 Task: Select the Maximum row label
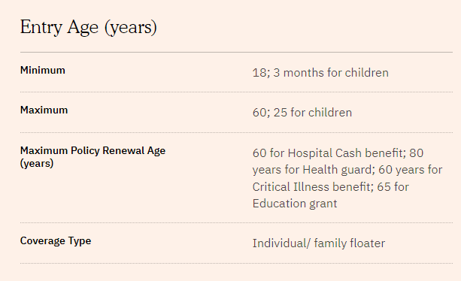(x=44, y=110)
